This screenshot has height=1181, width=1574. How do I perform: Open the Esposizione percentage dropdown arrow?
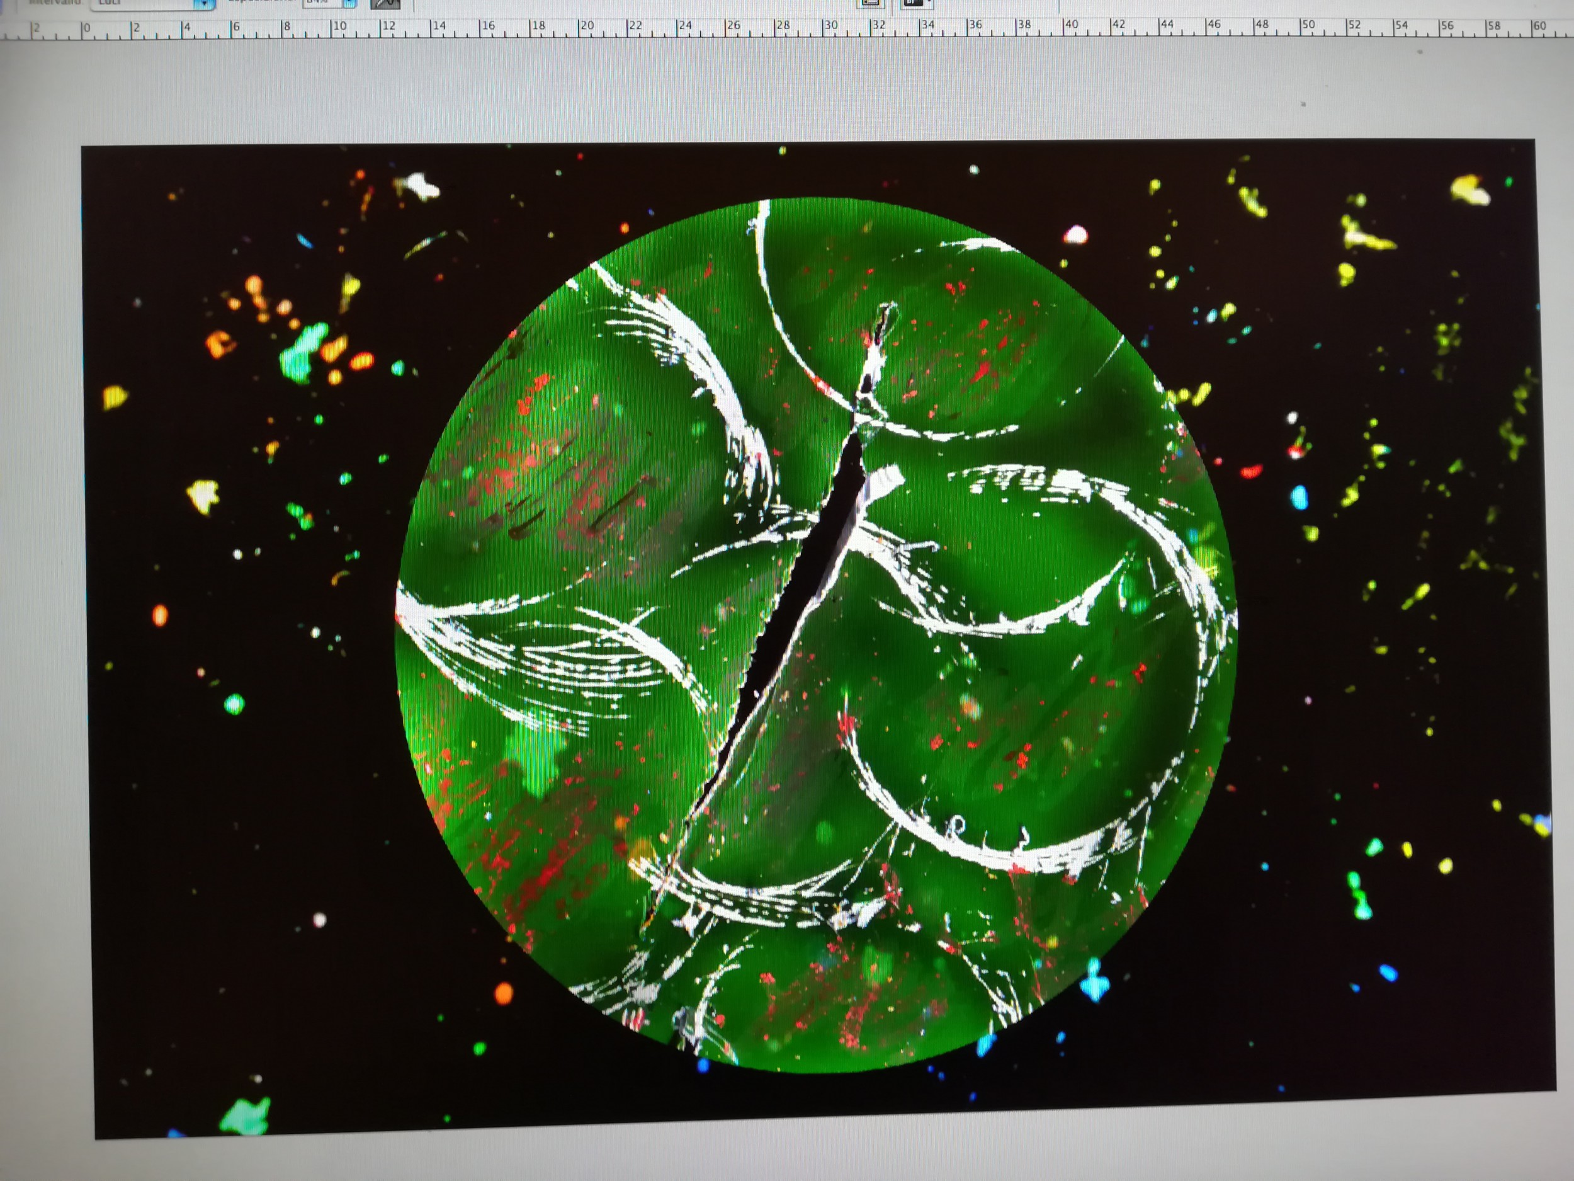click(x=349, y=4)
